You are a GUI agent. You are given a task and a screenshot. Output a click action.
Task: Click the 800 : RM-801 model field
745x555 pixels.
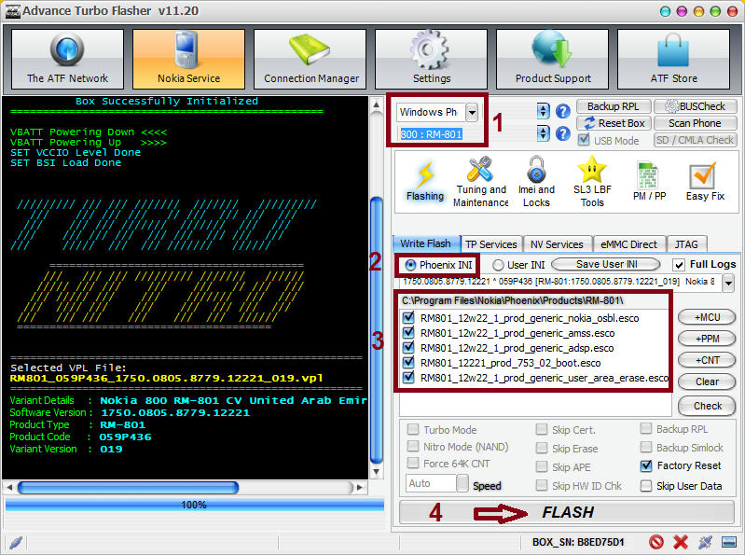432,134
